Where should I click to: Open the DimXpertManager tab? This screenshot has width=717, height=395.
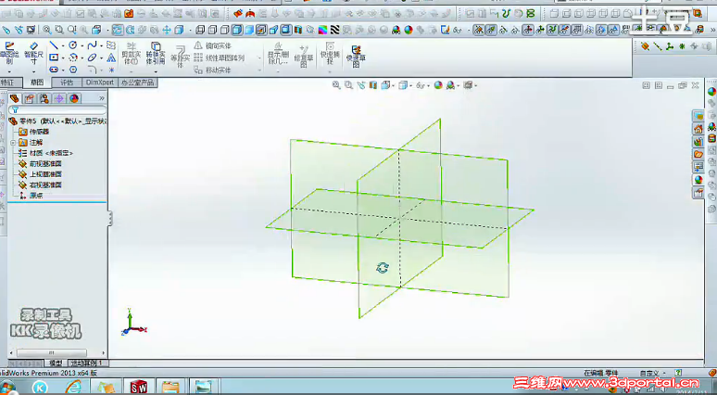[x=59, y=98]
